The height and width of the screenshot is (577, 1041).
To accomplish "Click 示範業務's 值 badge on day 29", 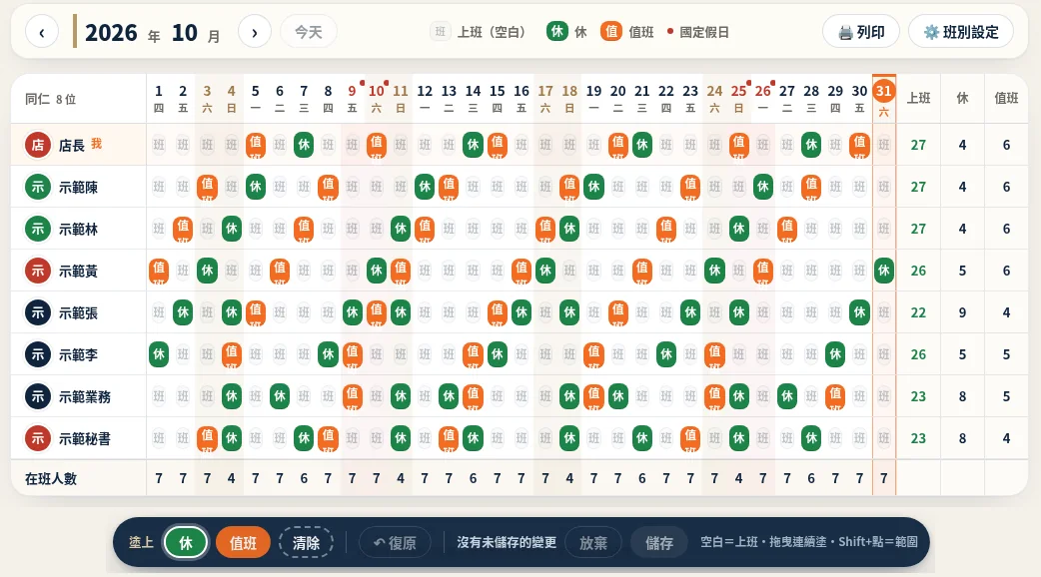I will click(x=835, y=396).
